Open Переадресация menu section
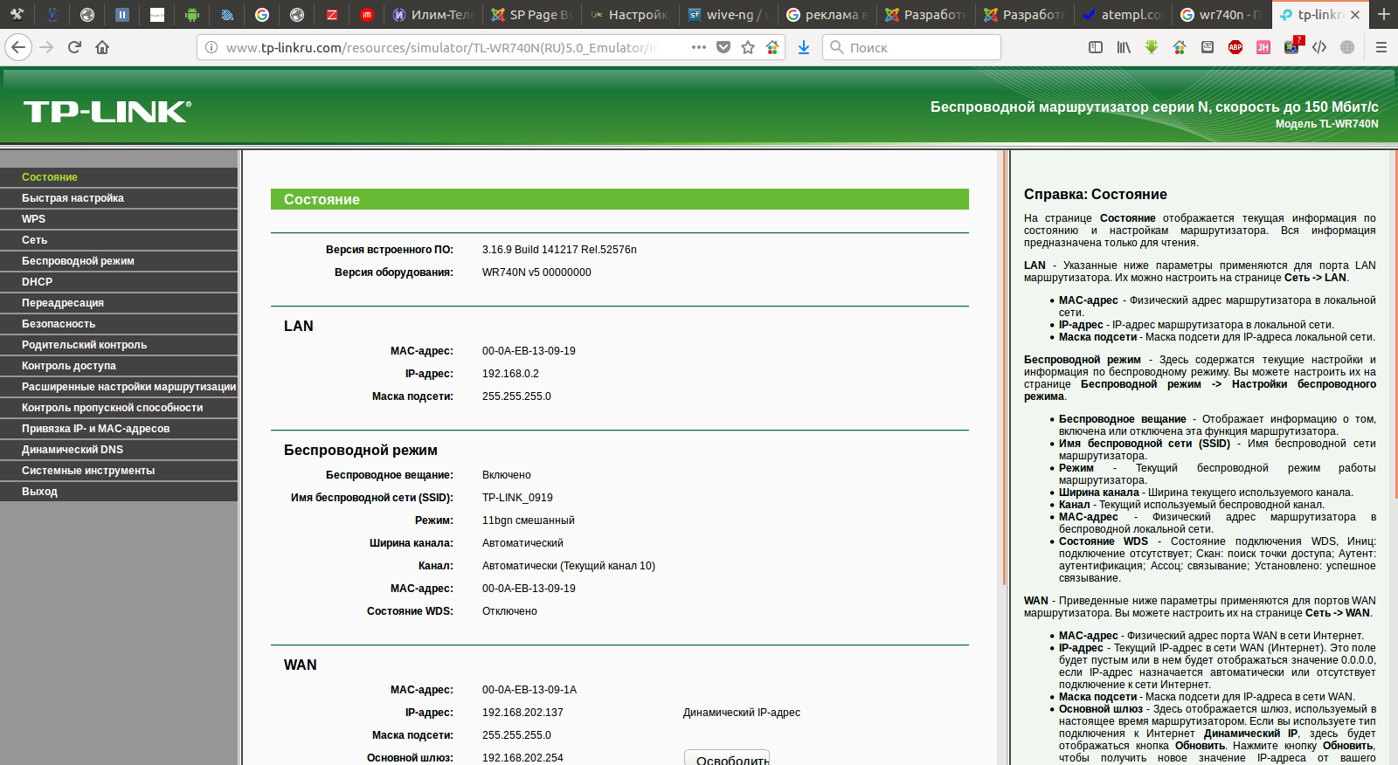Image resolution: width=1398 pixels, height=765 pixels. (119, 303)
